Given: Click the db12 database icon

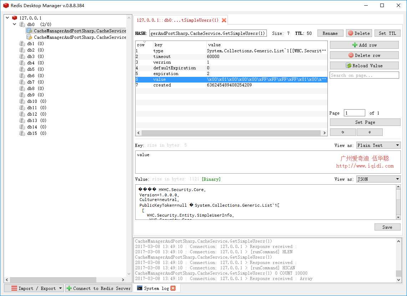Looking at the screenshot, I should [22, 114].
